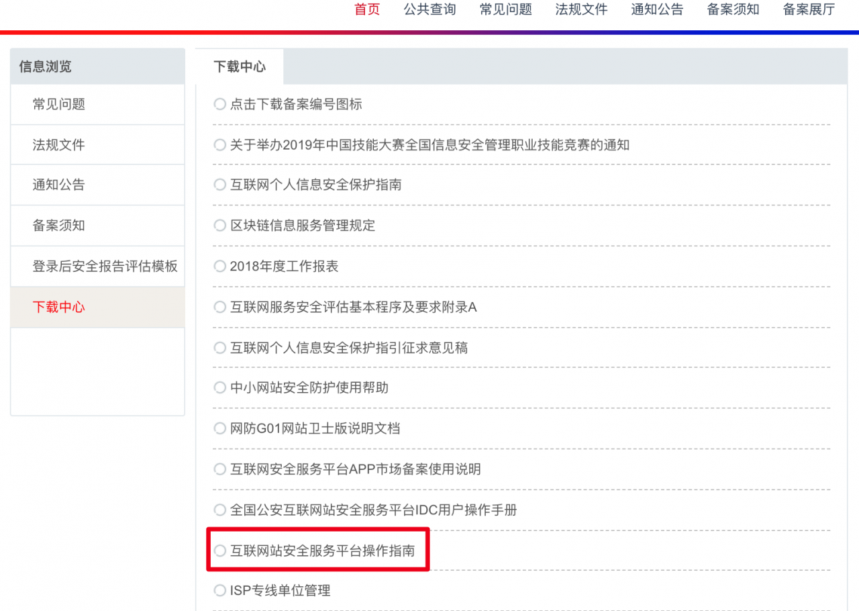Screen dimensions: 859x611
Task: Click circle bullet beside 2019年中国技能大赛 notice
Action: (219, 145)
